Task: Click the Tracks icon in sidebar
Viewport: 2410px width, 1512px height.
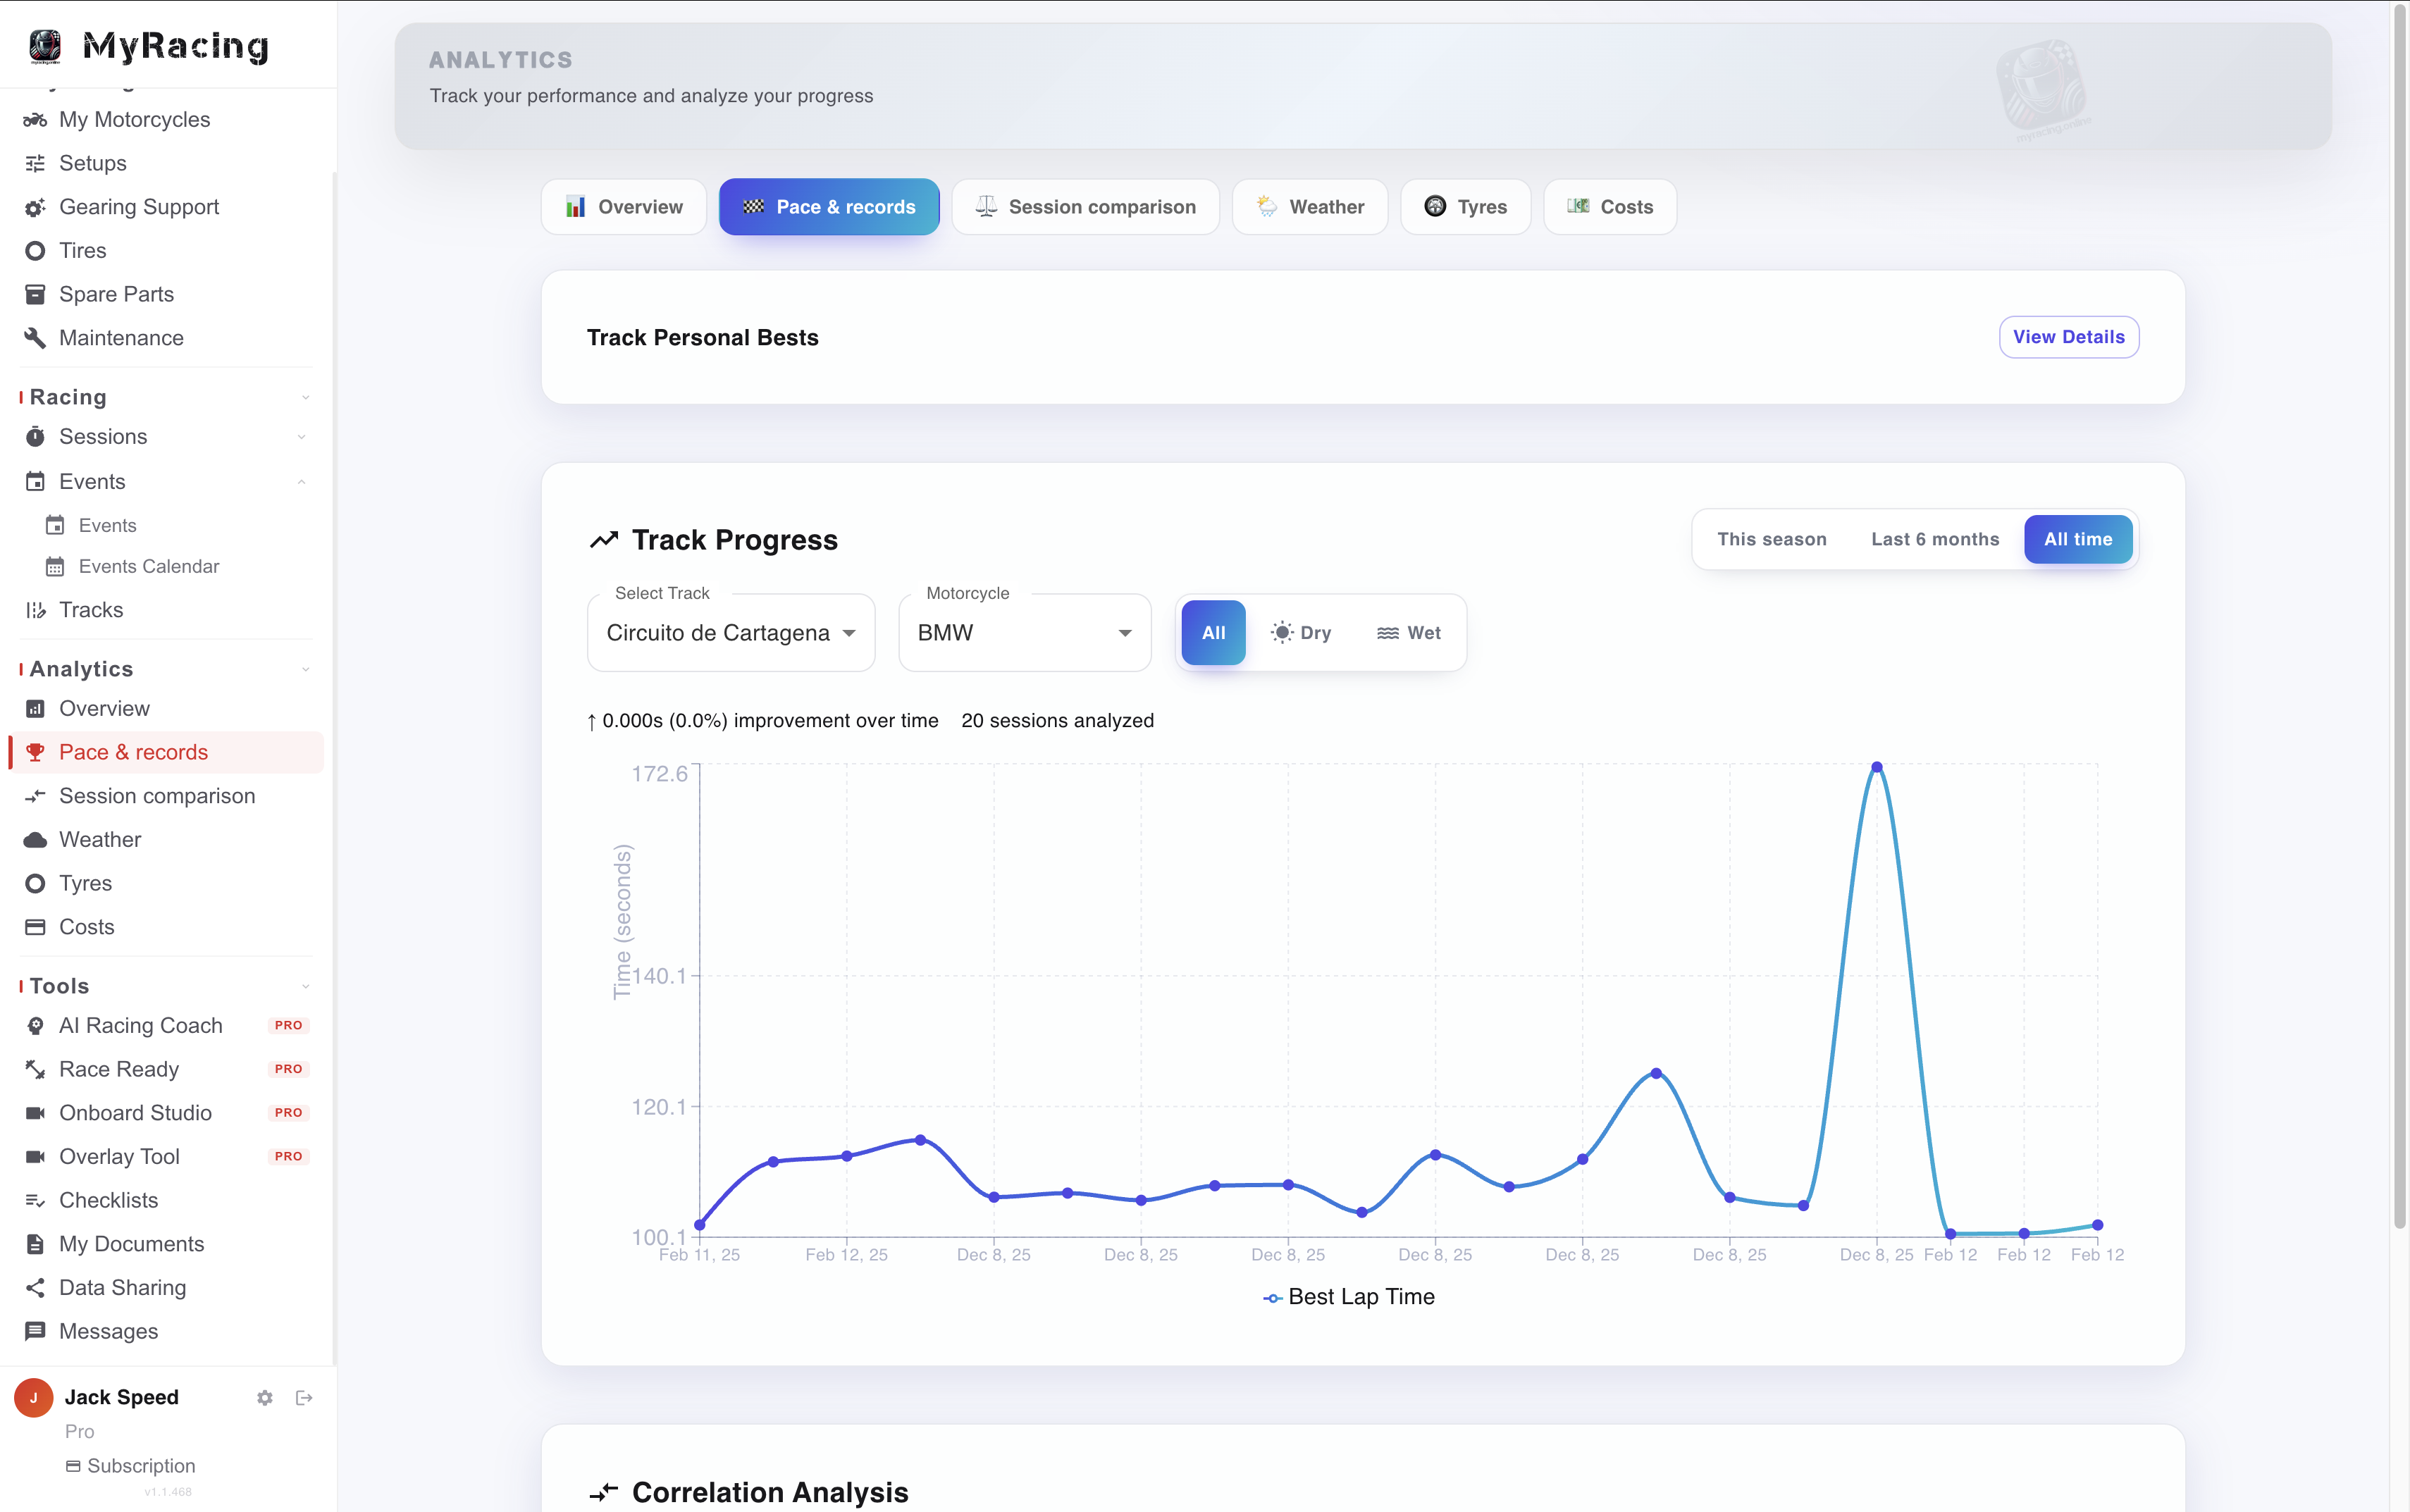Action: (35, 610)
